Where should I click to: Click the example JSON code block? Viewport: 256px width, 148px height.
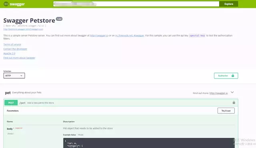pyautogui.click(x=149, y=143)
